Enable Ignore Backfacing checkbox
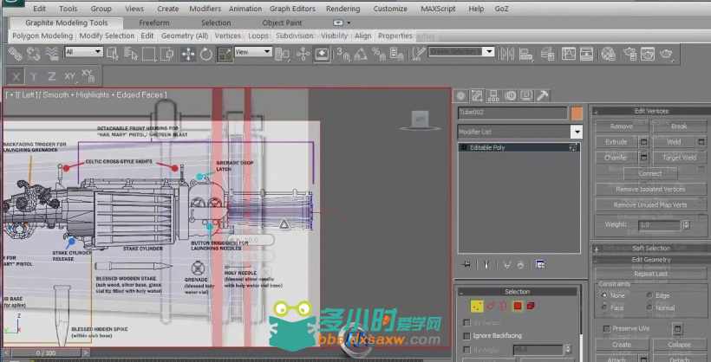The image size is (711, 362). click(x=466, y=336)
